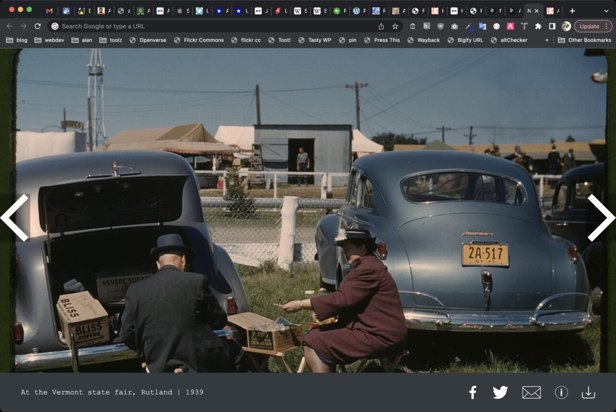Go to the next photo with right arrow
Viewport: 616px width, 412px height.
(601, 218)
